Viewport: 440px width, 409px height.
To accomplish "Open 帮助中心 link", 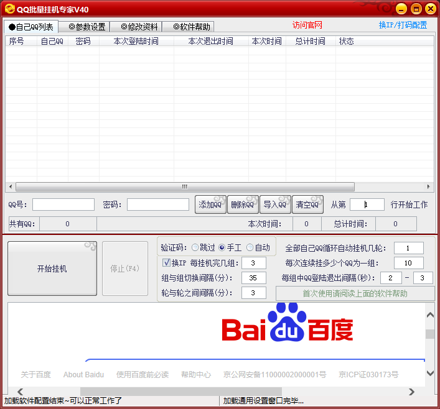I will (x=196, y=375).
